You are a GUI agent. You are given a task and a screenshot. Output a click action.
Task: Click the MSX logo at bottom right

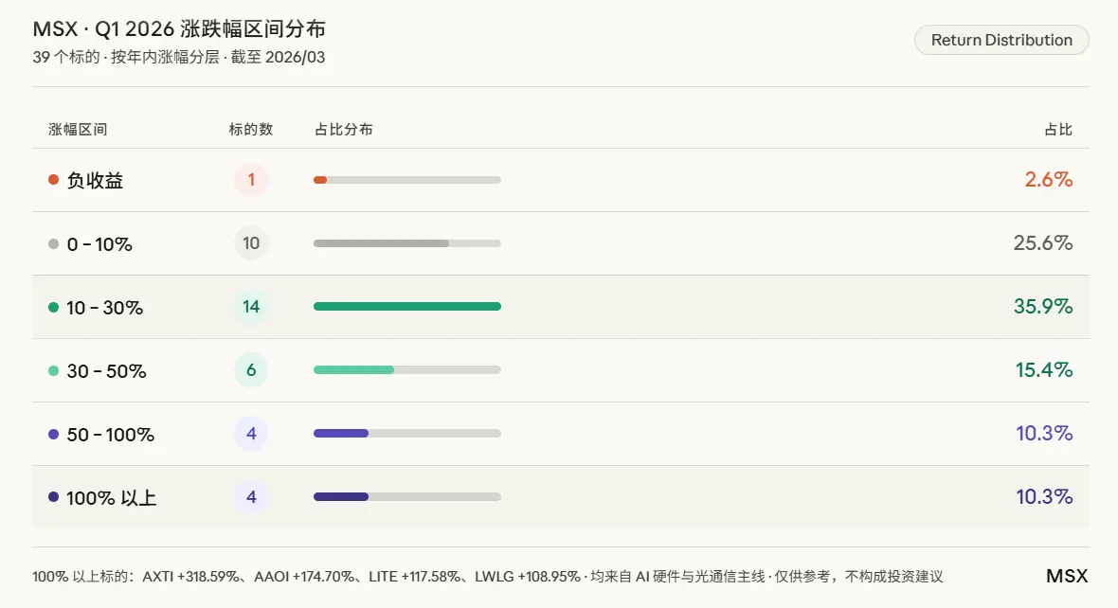point(1067,576)
